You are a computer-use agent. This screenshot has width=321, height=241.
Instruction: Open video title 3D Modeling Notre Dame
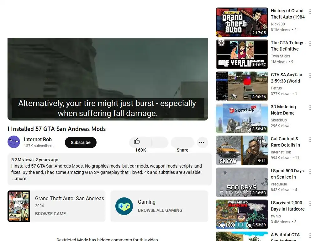click(x=283, y=110)
